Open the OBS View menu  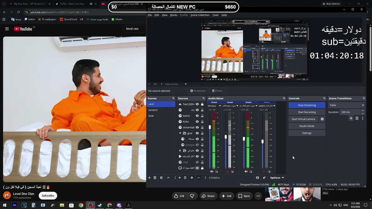click(x=164, y=15)
